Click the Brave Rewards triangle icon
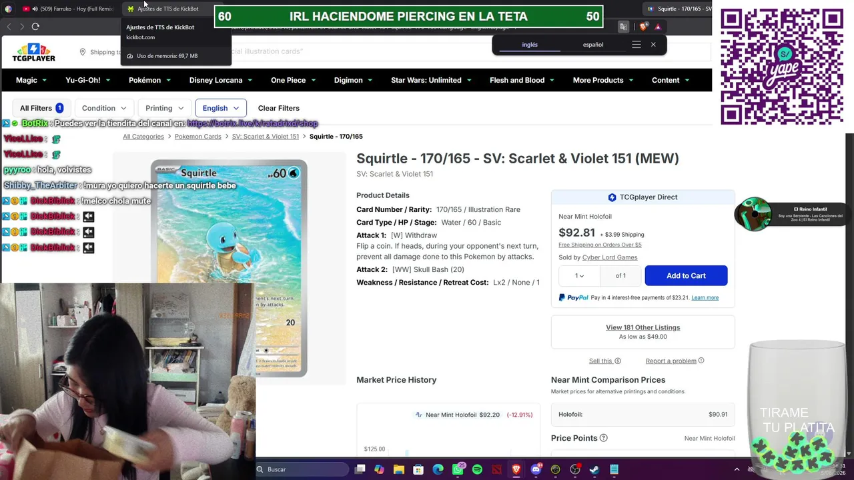Screen dimensions: 854x480 [658, 27]
